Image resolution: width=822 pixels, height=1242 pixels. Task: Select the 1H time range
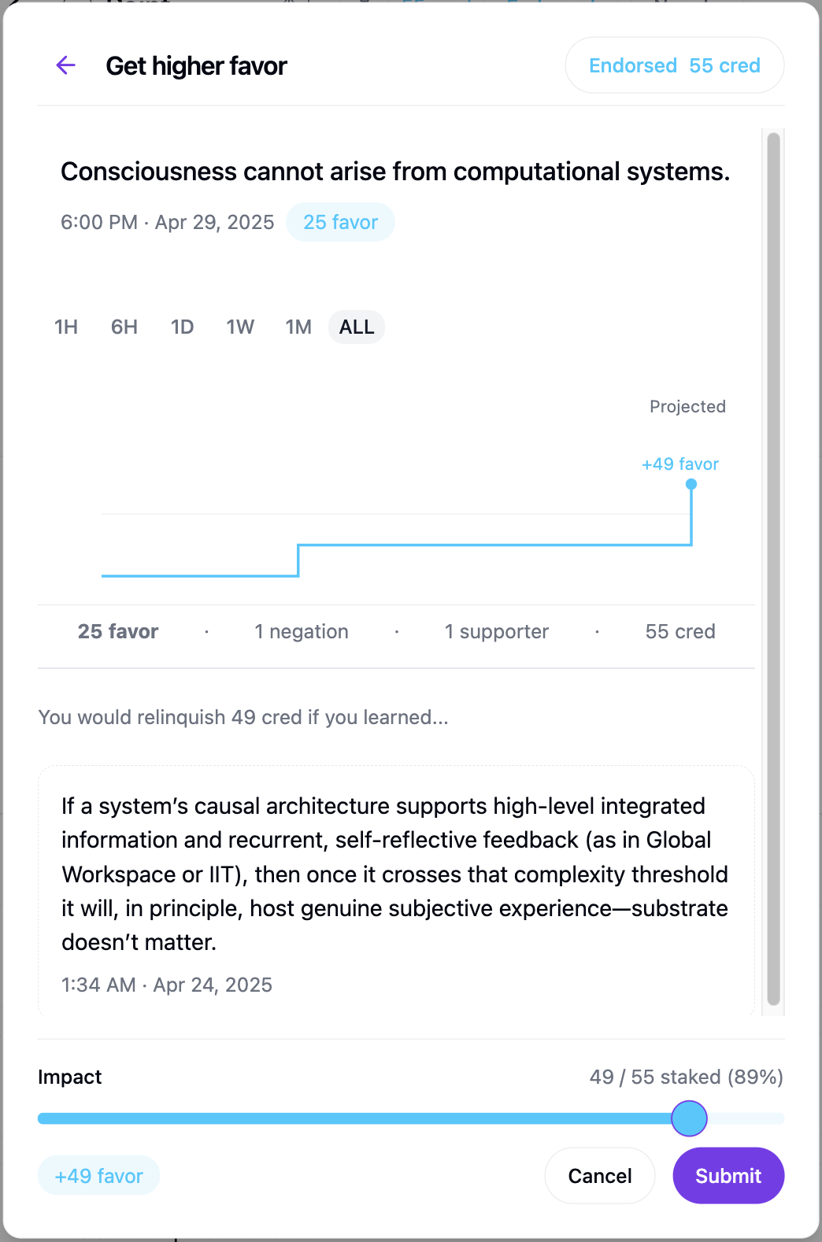click(66, 327)
